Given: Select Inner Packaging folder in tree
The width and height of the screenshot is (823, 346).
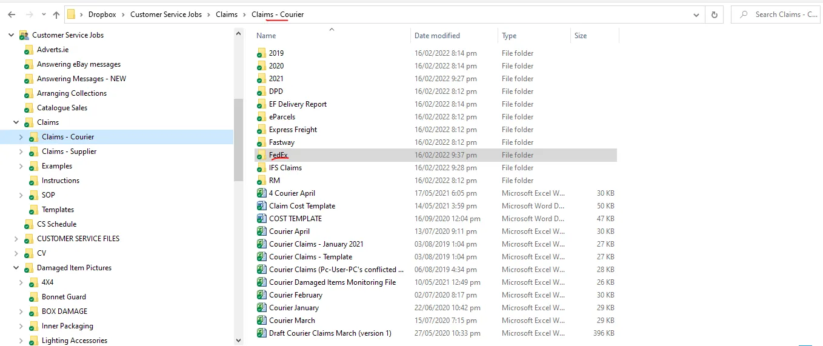Looking at the screenshot, I should [67, 326].
